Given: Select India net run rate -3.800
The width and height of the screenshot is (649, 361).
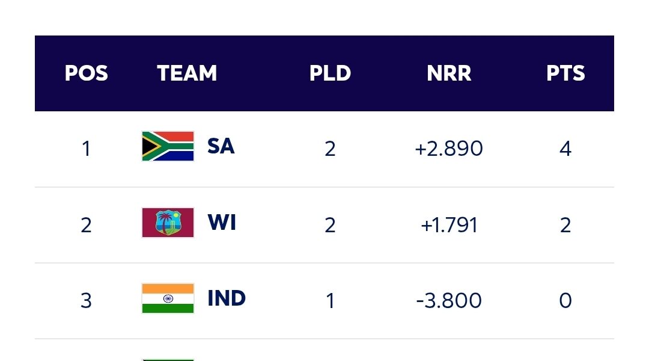Looking at the screenshot, I should tap(449, 300).
